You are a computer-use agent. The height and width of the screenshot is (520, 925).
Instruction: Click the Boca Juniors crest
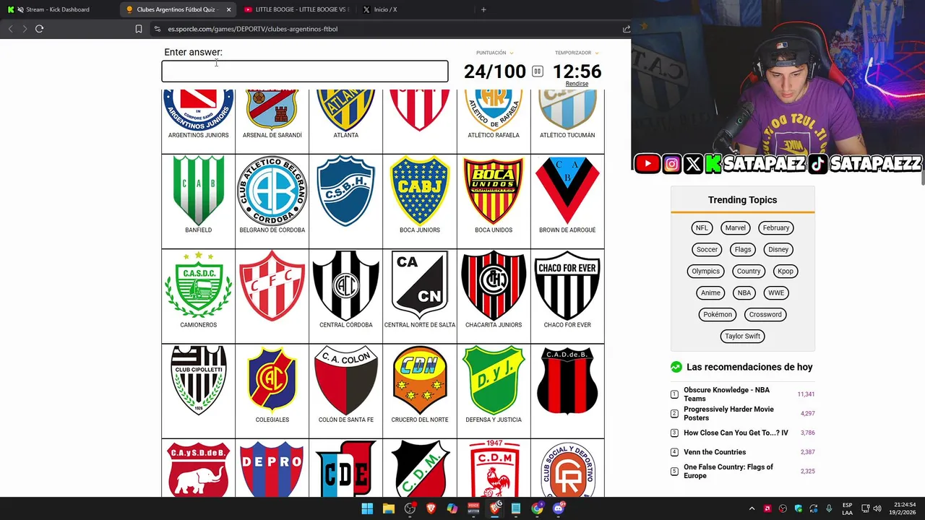[x=420, y=191]
